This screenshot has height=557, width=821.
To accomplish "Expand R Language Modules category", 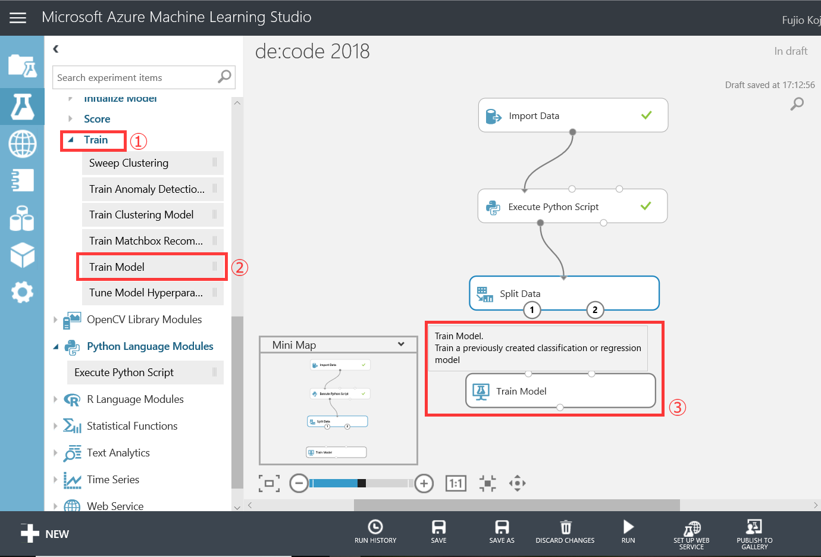I will click(55, 399).
